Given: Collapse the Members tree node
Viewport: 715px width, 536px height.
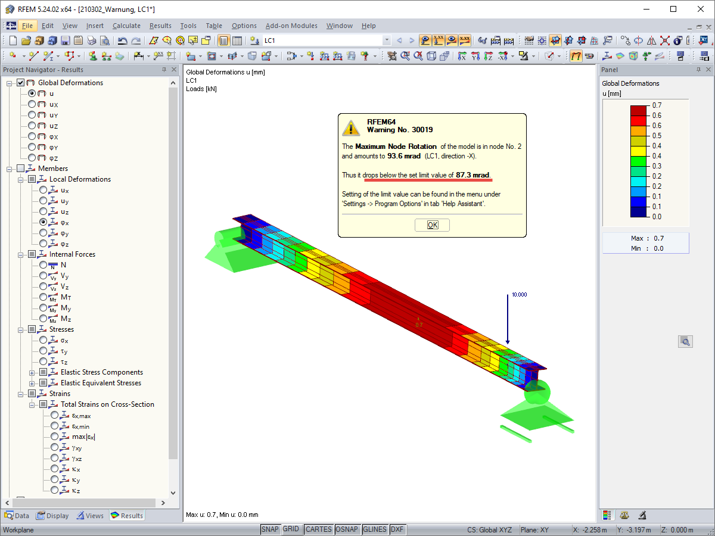Looking at the screenshot, I should pos(10,169).
